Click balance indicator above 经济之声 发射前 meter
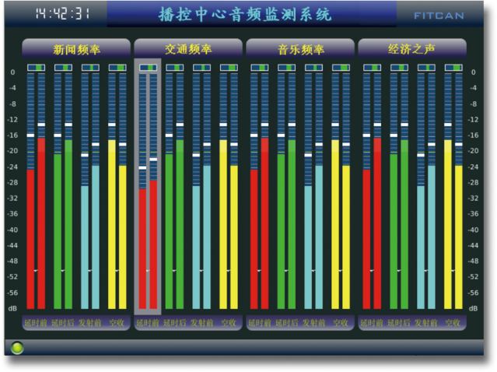 coord(426,68)
